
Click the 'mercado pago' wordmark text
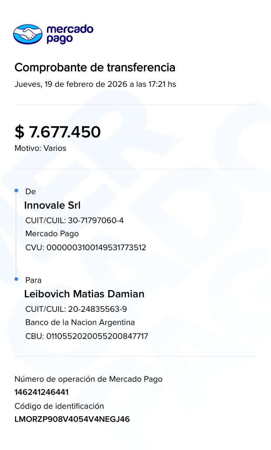pyautogui.click(x=70, y=34)
